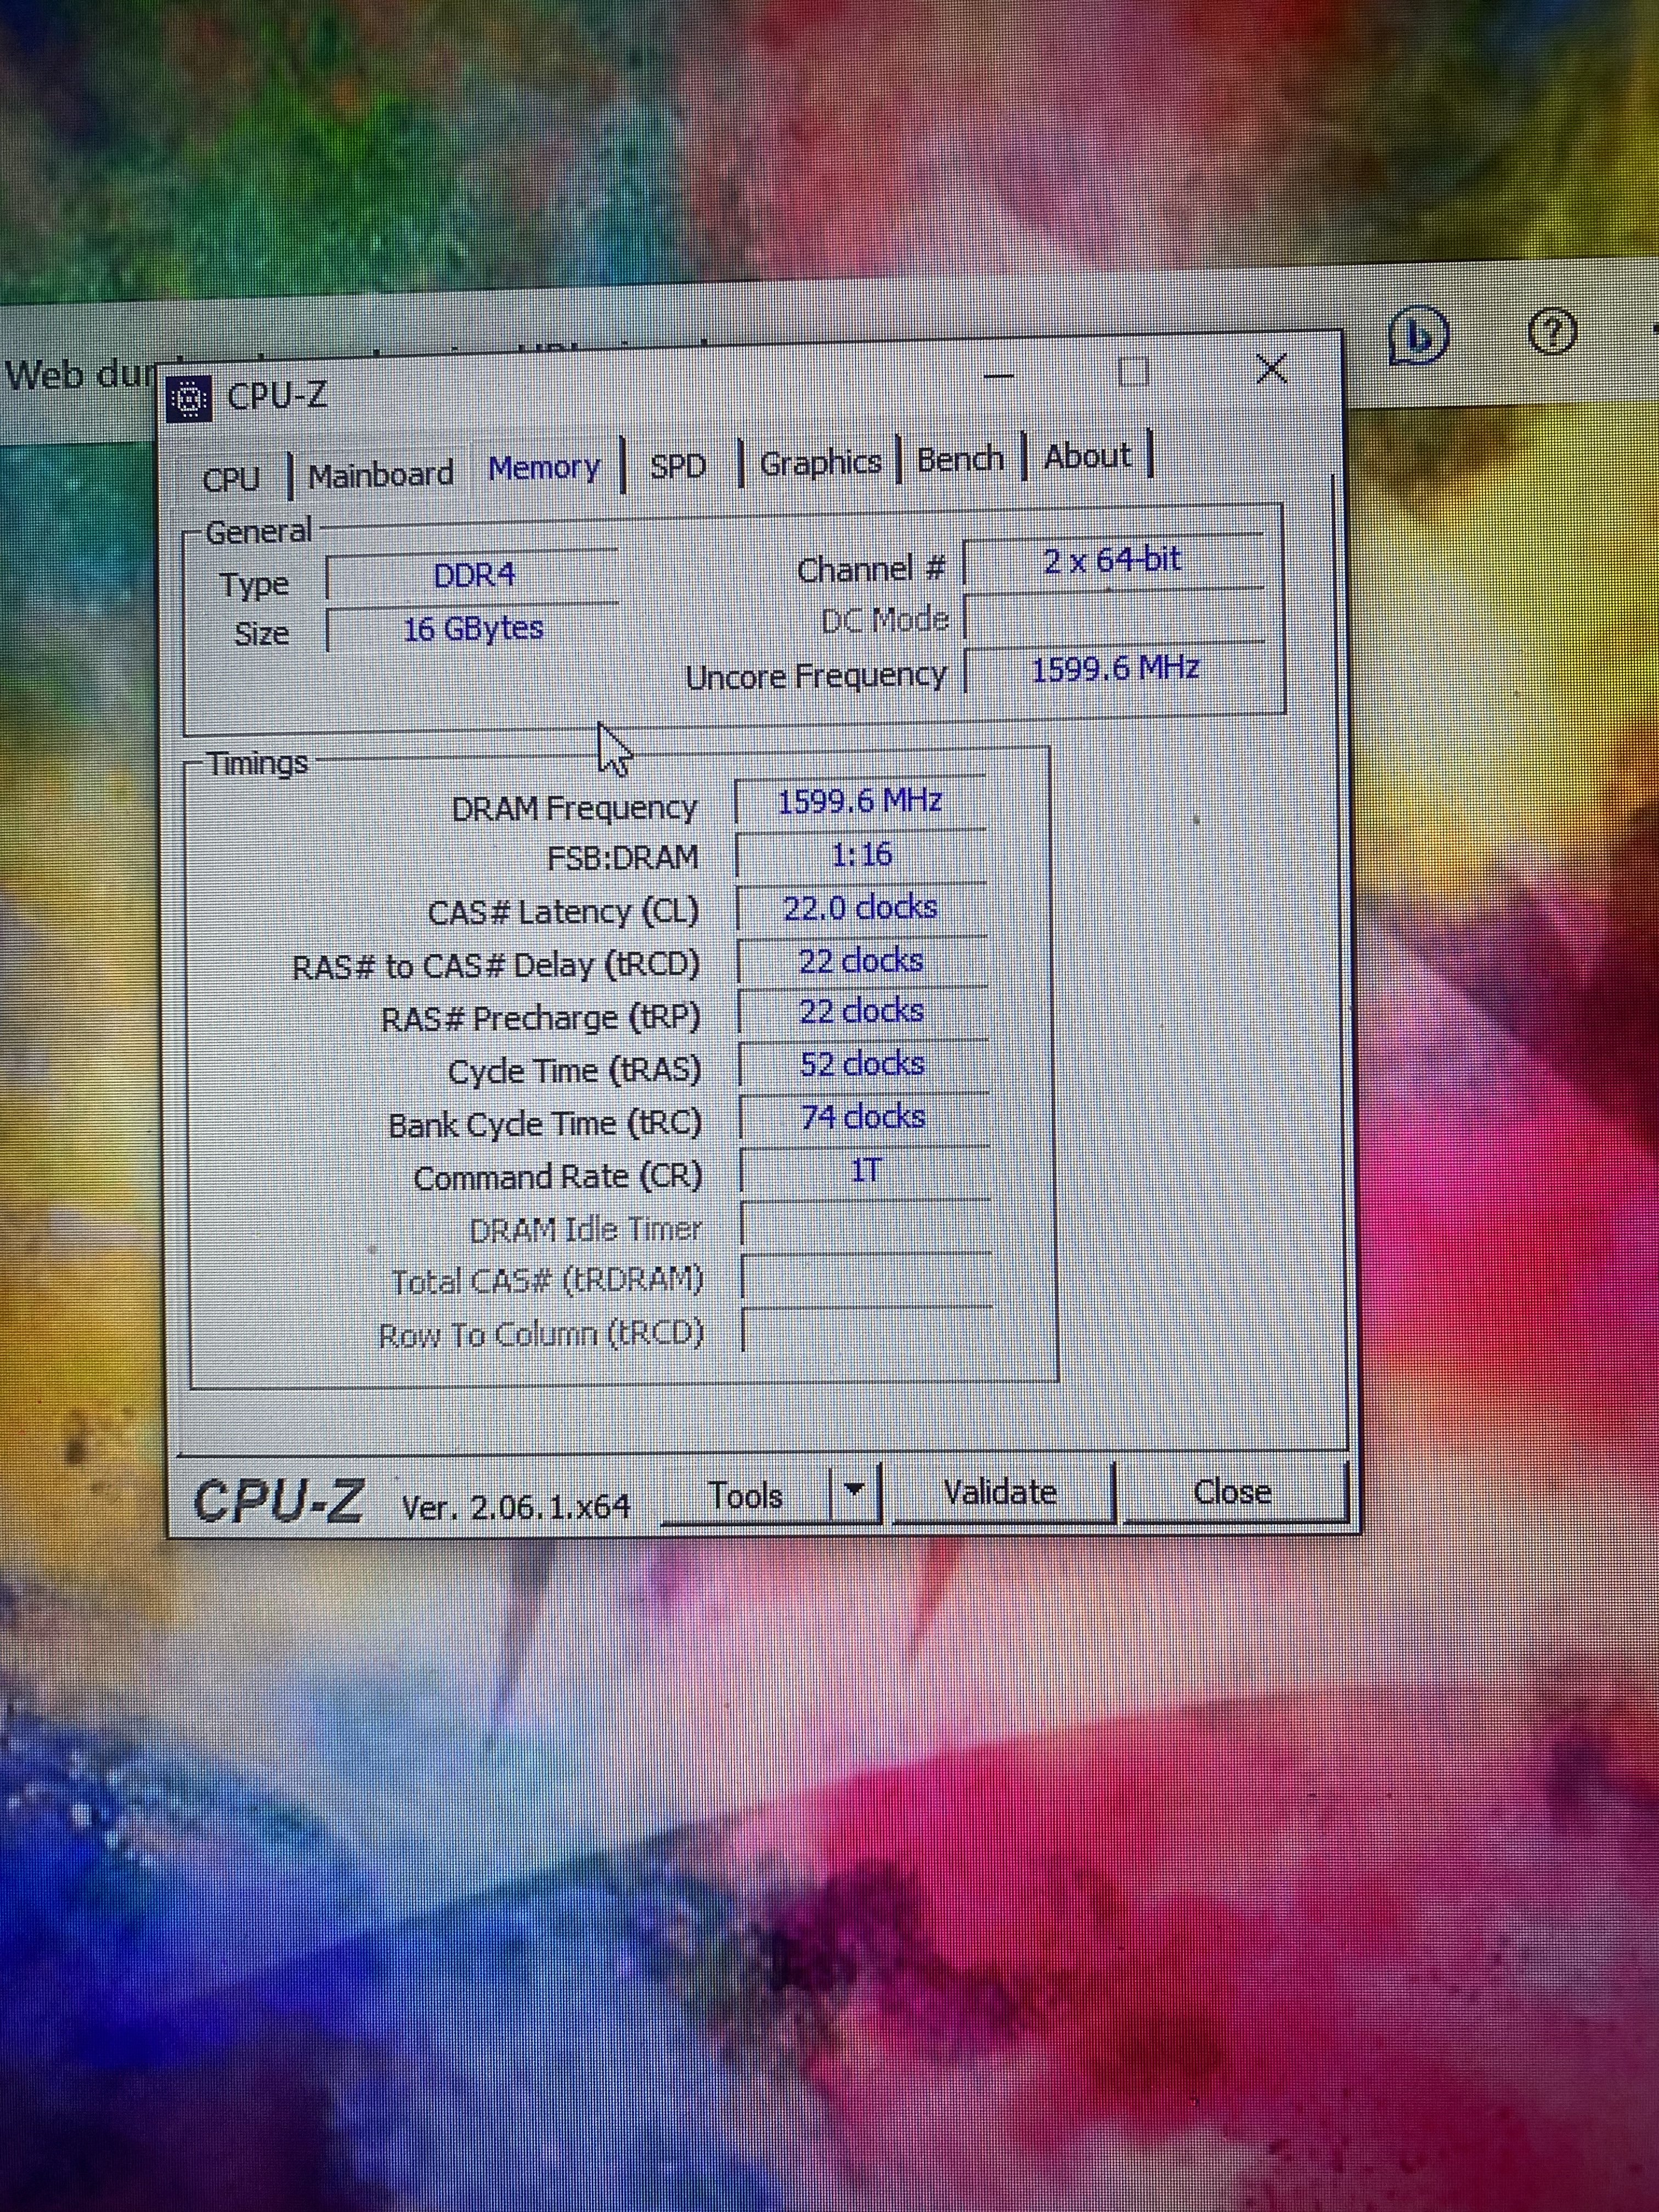Maximize the CPU-Z window

[1133, 372]
